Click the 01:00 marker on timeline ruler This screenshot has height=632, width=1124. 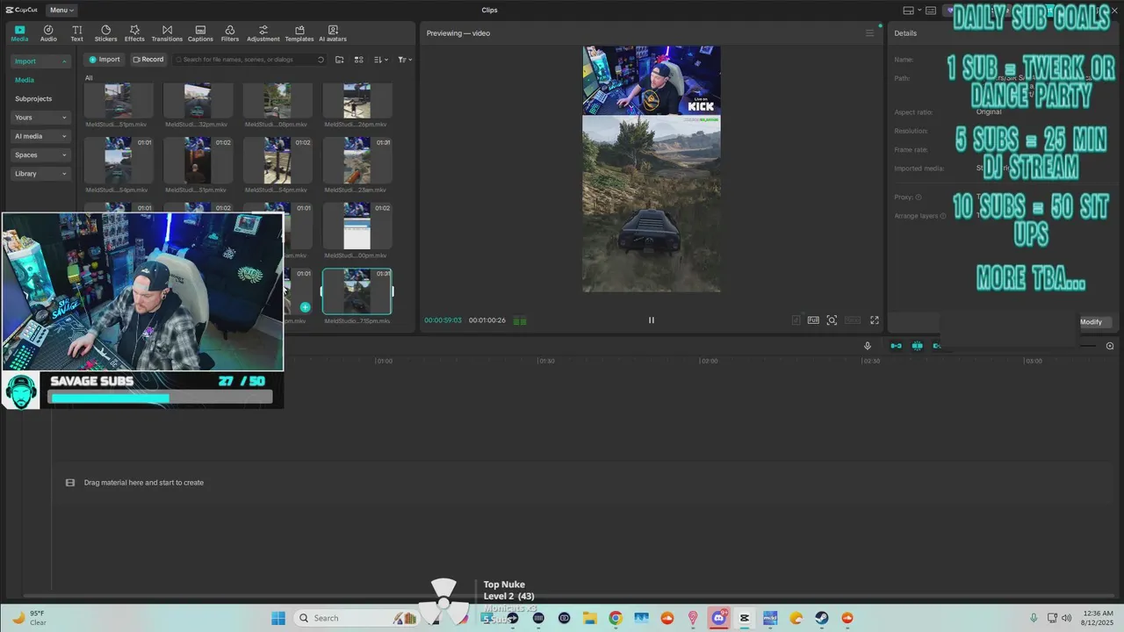click(384, 361)
